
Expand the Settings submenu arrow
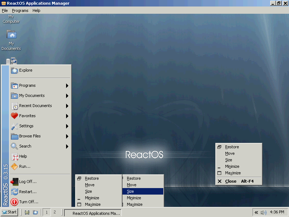[x=67, y=126]
